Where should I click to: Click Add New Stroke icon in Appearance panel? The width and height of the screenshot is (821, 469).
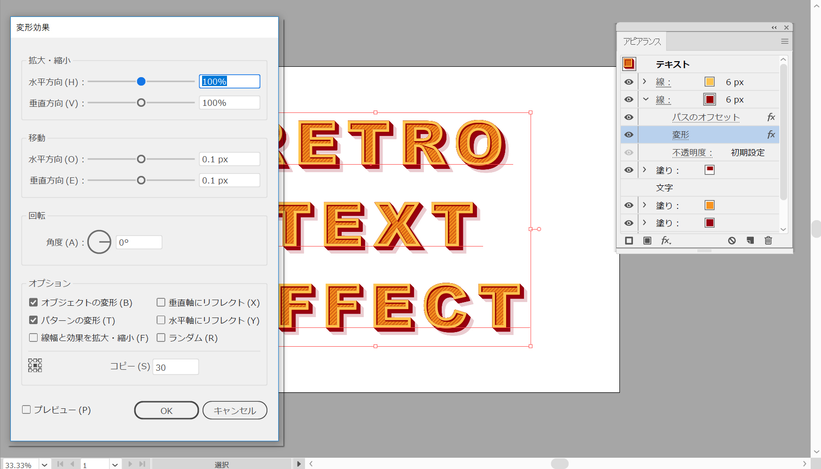(629, 241)
